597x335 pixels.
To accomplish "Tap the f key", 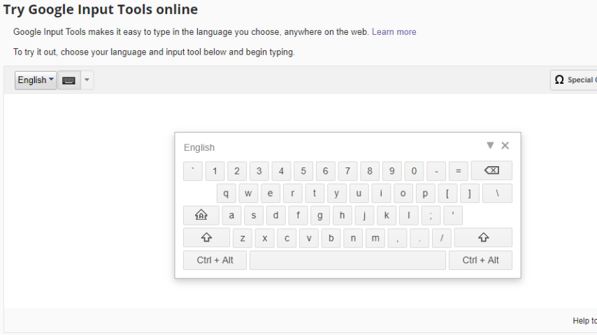I will (x=298, y=215).
